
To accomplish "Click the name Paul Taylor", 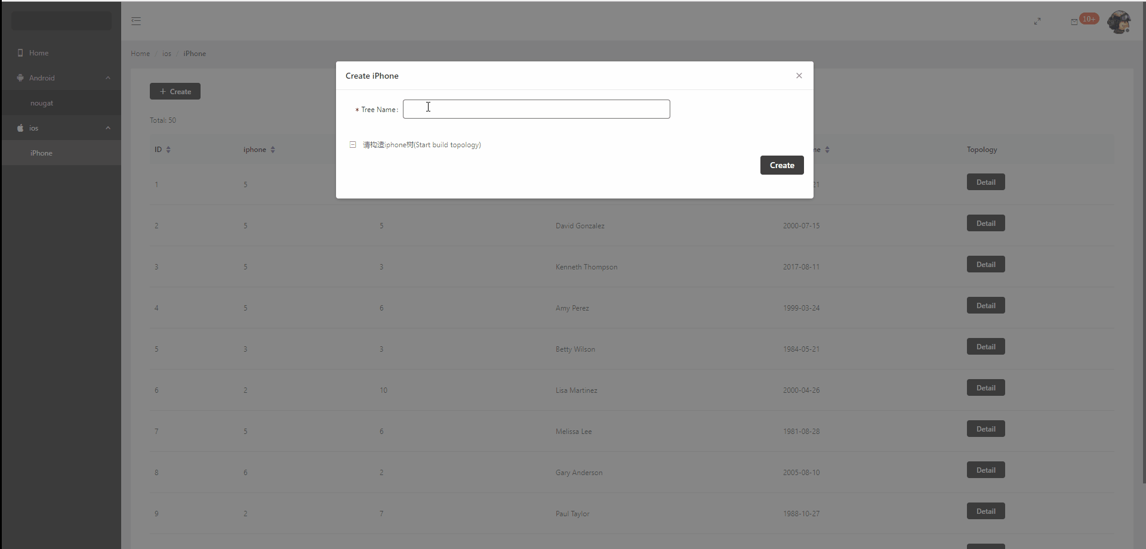I will pos(572,514).
